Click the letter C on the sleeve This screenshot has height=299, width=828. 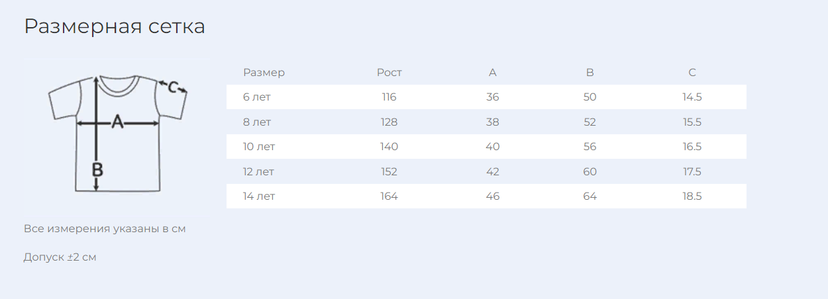(173, 87)
